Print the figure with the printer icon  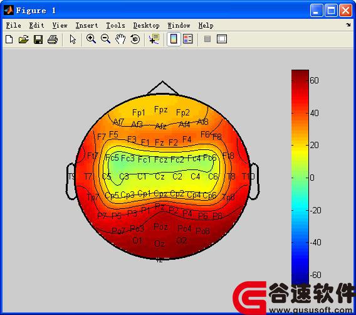click(53, 40)
